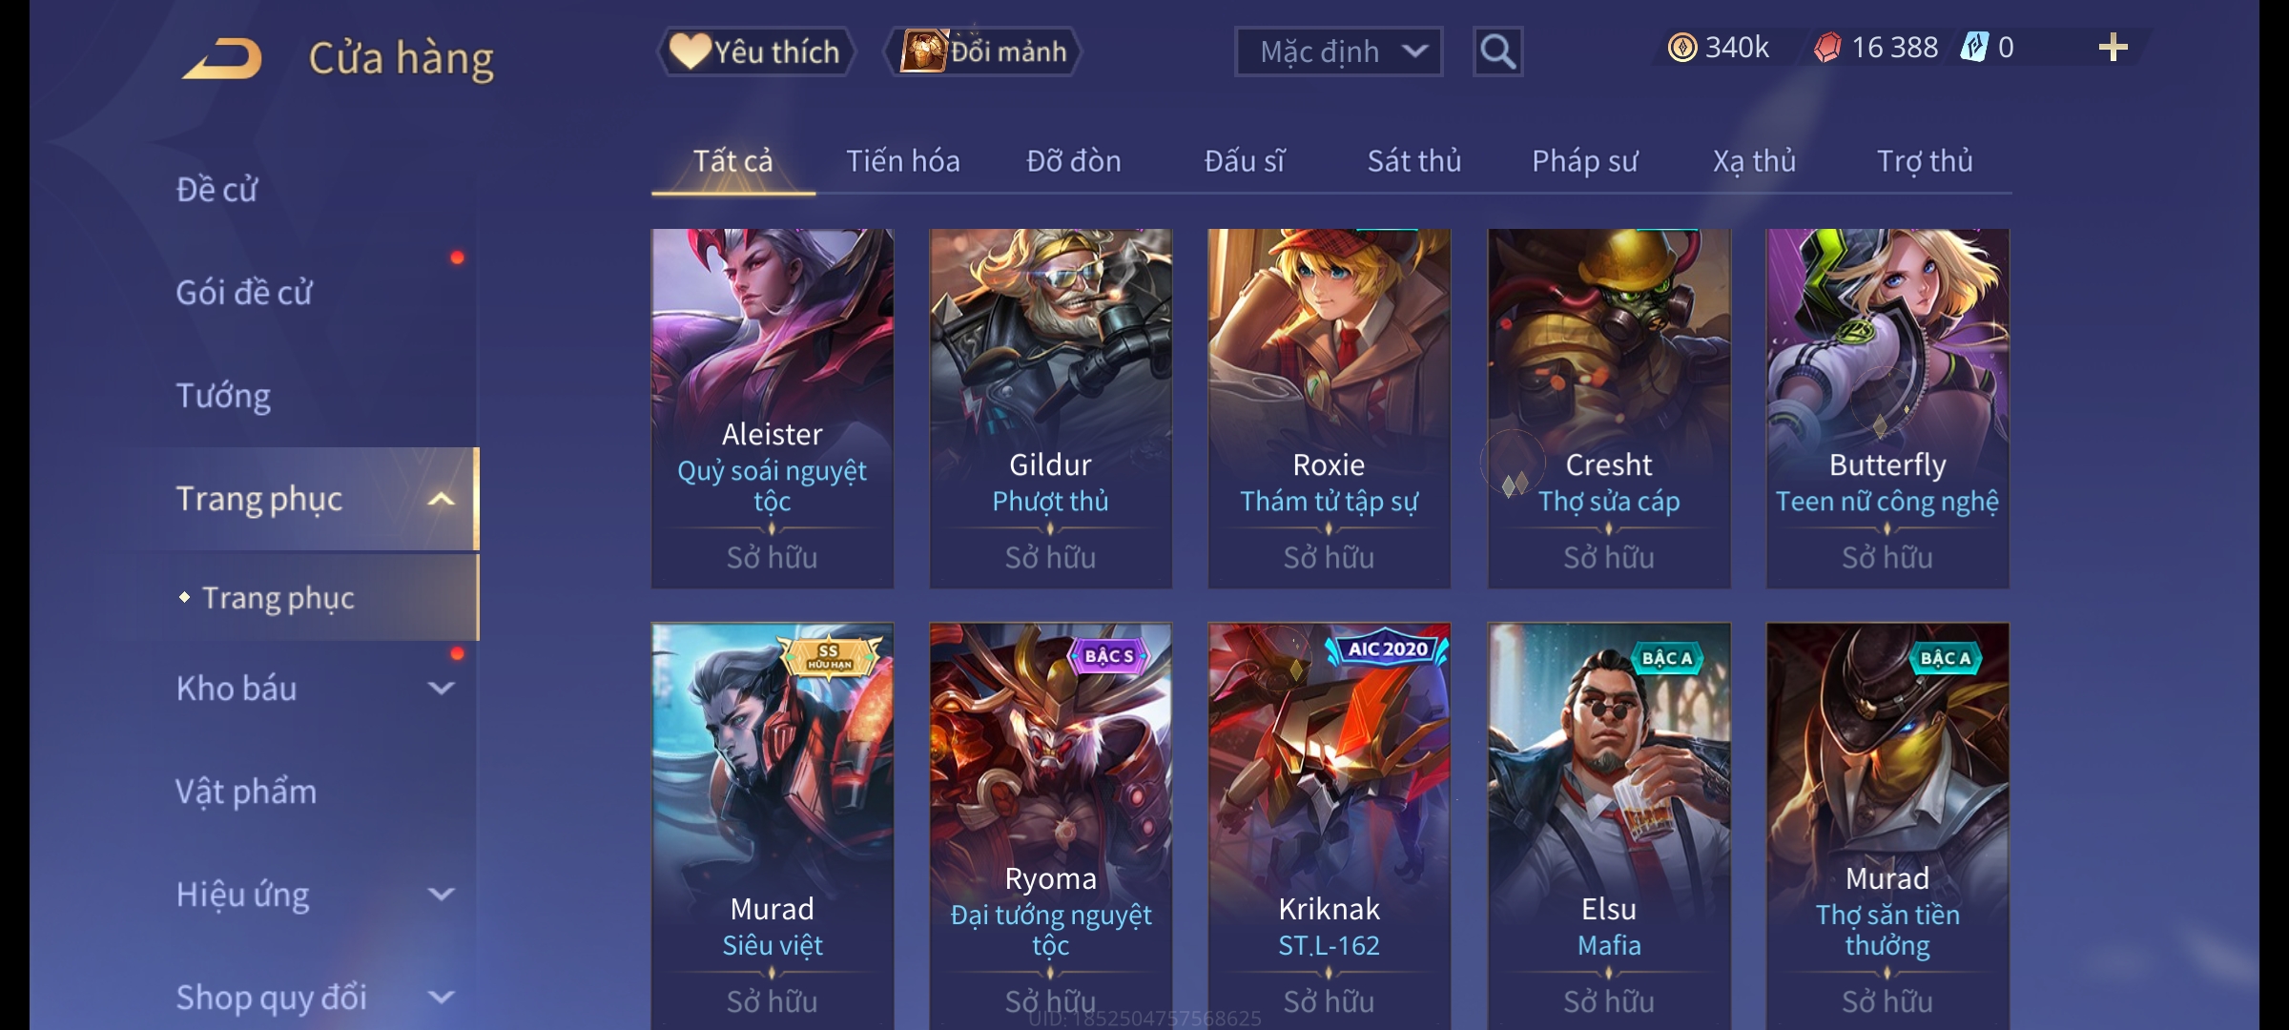Open the search magnifier icon
The height and width of the screenshot is (1030, 2289).
[x=1497, y=51]
